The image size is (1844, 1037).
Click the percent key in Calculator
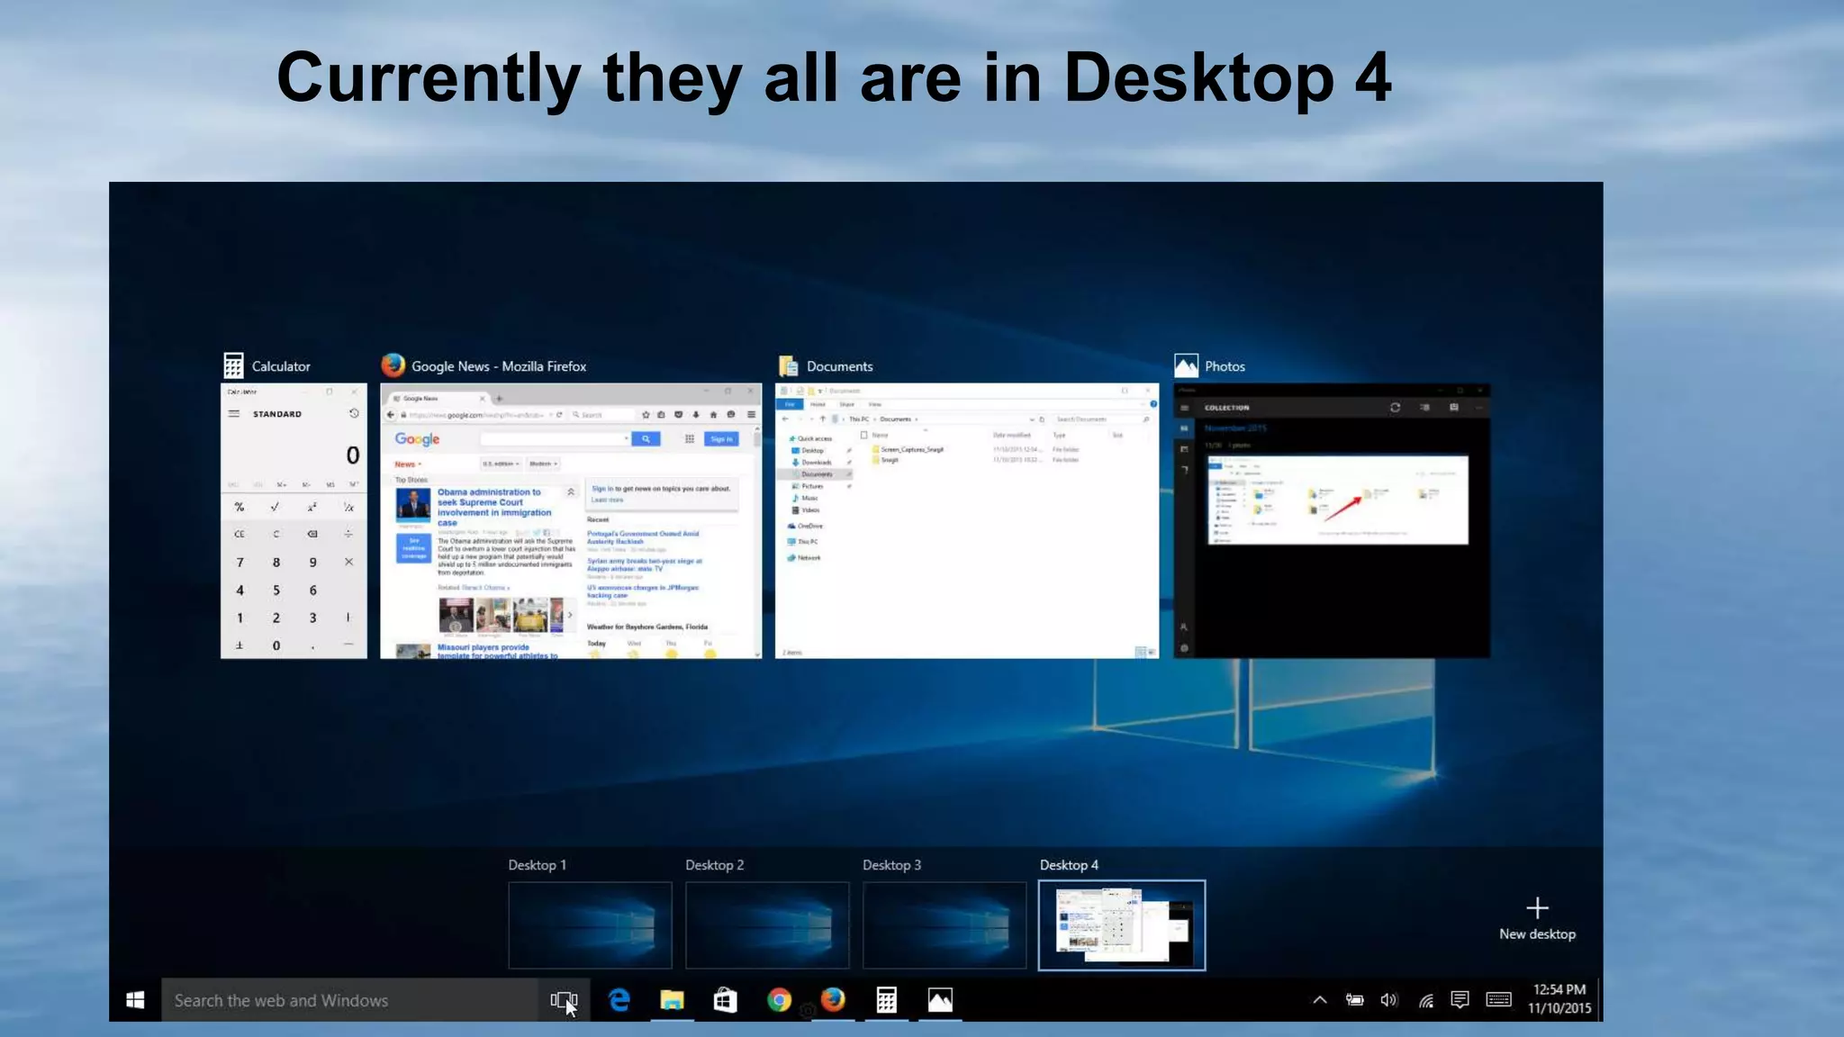click(240, 508)
